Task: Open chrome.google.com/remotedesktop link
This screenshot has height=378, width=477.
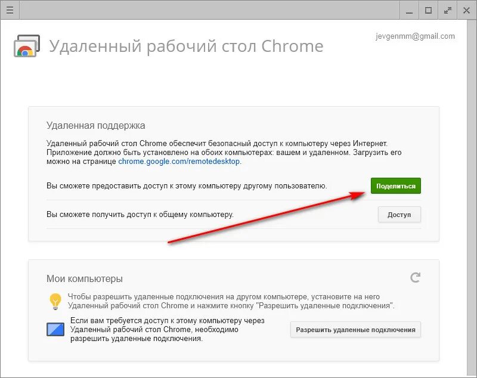Action: coord(179,161)
